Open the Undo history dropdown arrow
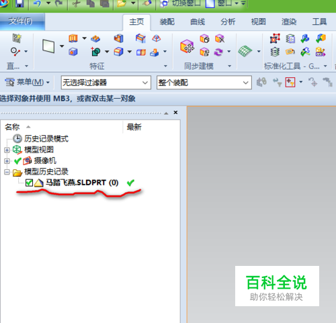The image size is (336, 323). coord(48,3)
